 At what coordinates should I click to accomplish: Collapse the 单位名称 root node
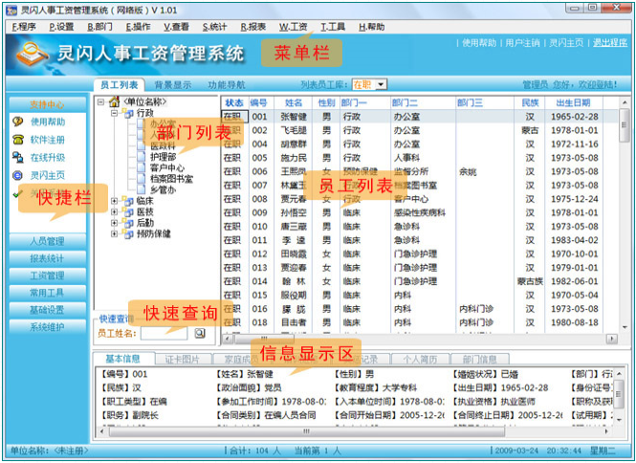tap(101, 102)
